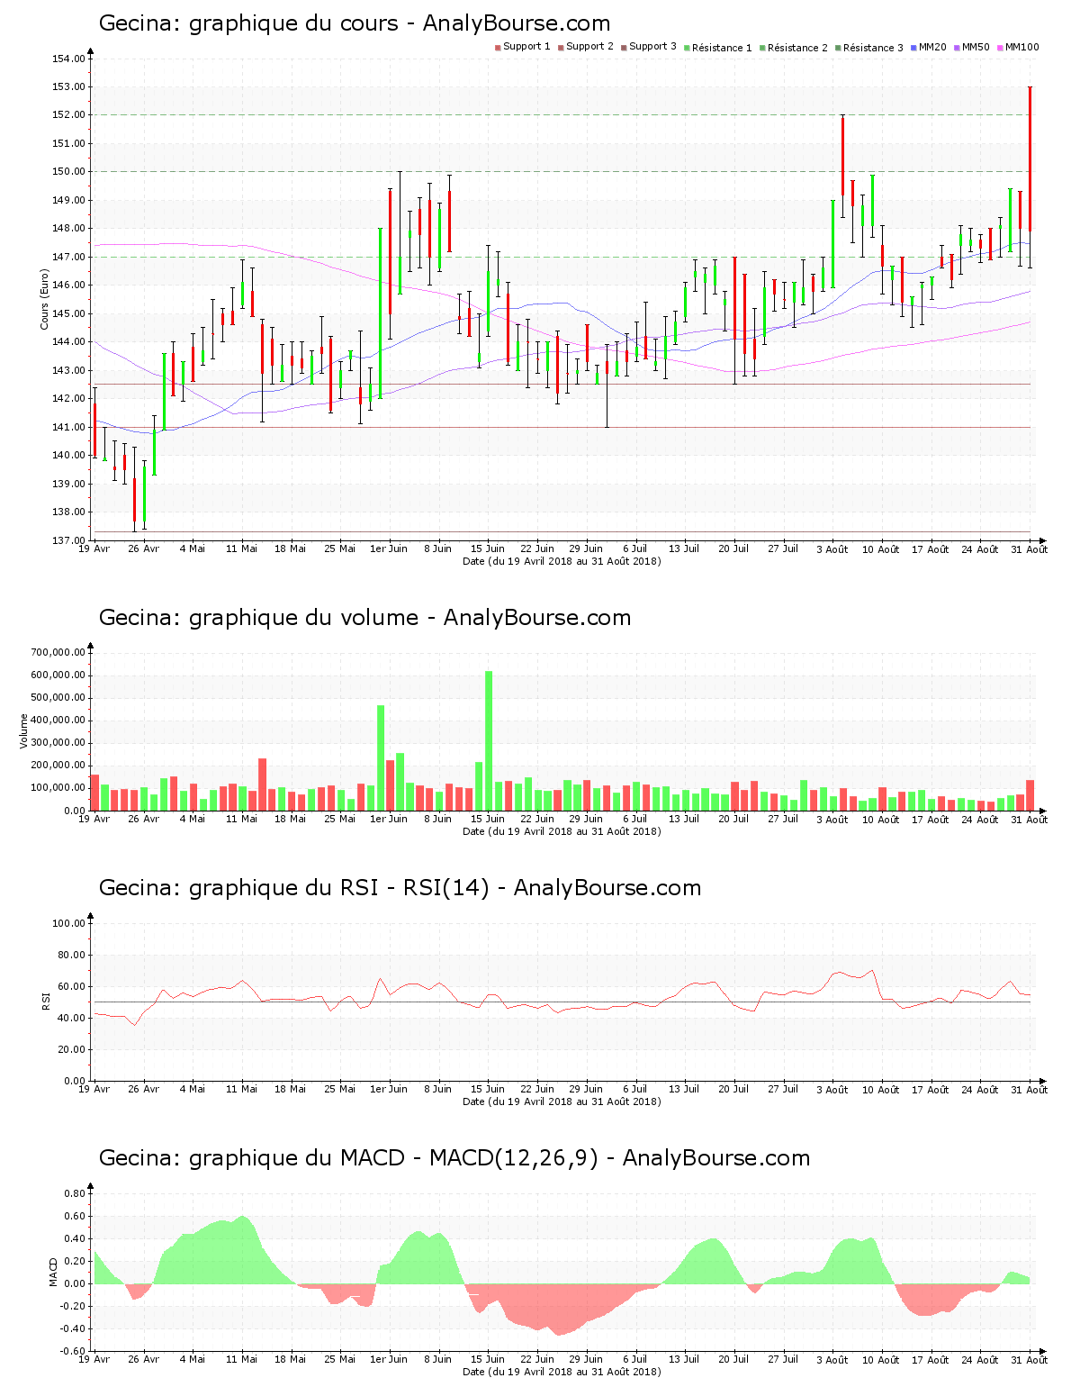Click the 137.00 price axis value
The image size is (1080, 1396).
click(69, 540)
